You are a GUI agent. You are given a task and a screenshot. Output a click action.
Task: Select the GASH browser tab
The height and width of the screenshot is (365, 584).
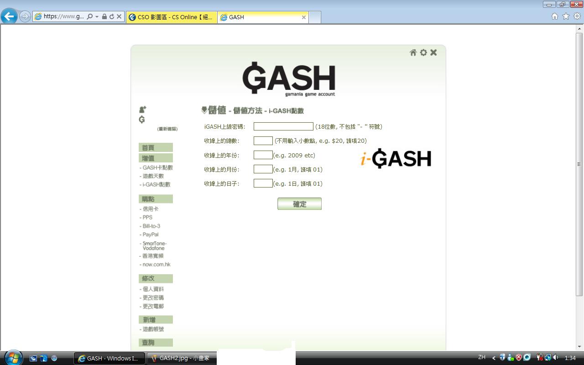pyautogui.click(x=263, y=17)
